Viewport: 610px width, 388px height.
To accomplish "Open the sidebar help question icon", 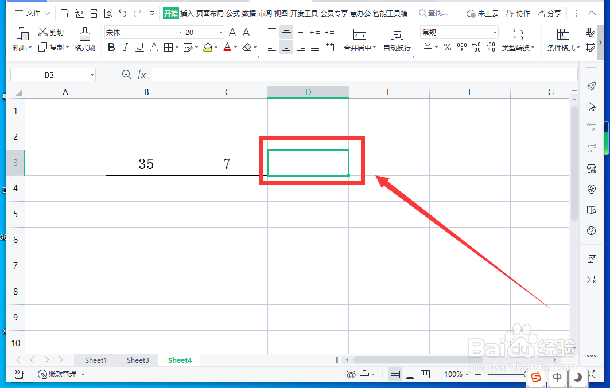I will point(591,231).
